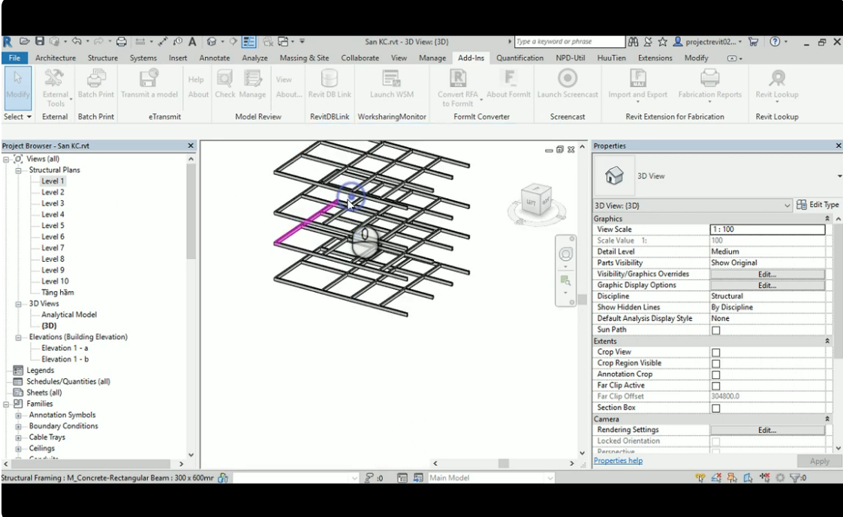Collapse the Structural Plans node
Image resolution: width=843 pixels, height=517 pixels.
[x=18, y=170]
